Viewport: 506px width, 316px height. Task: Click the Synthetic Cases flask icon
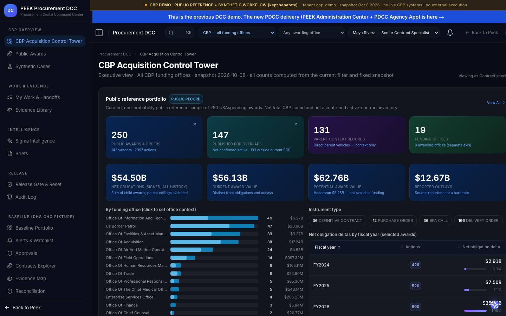coord(10,66)
